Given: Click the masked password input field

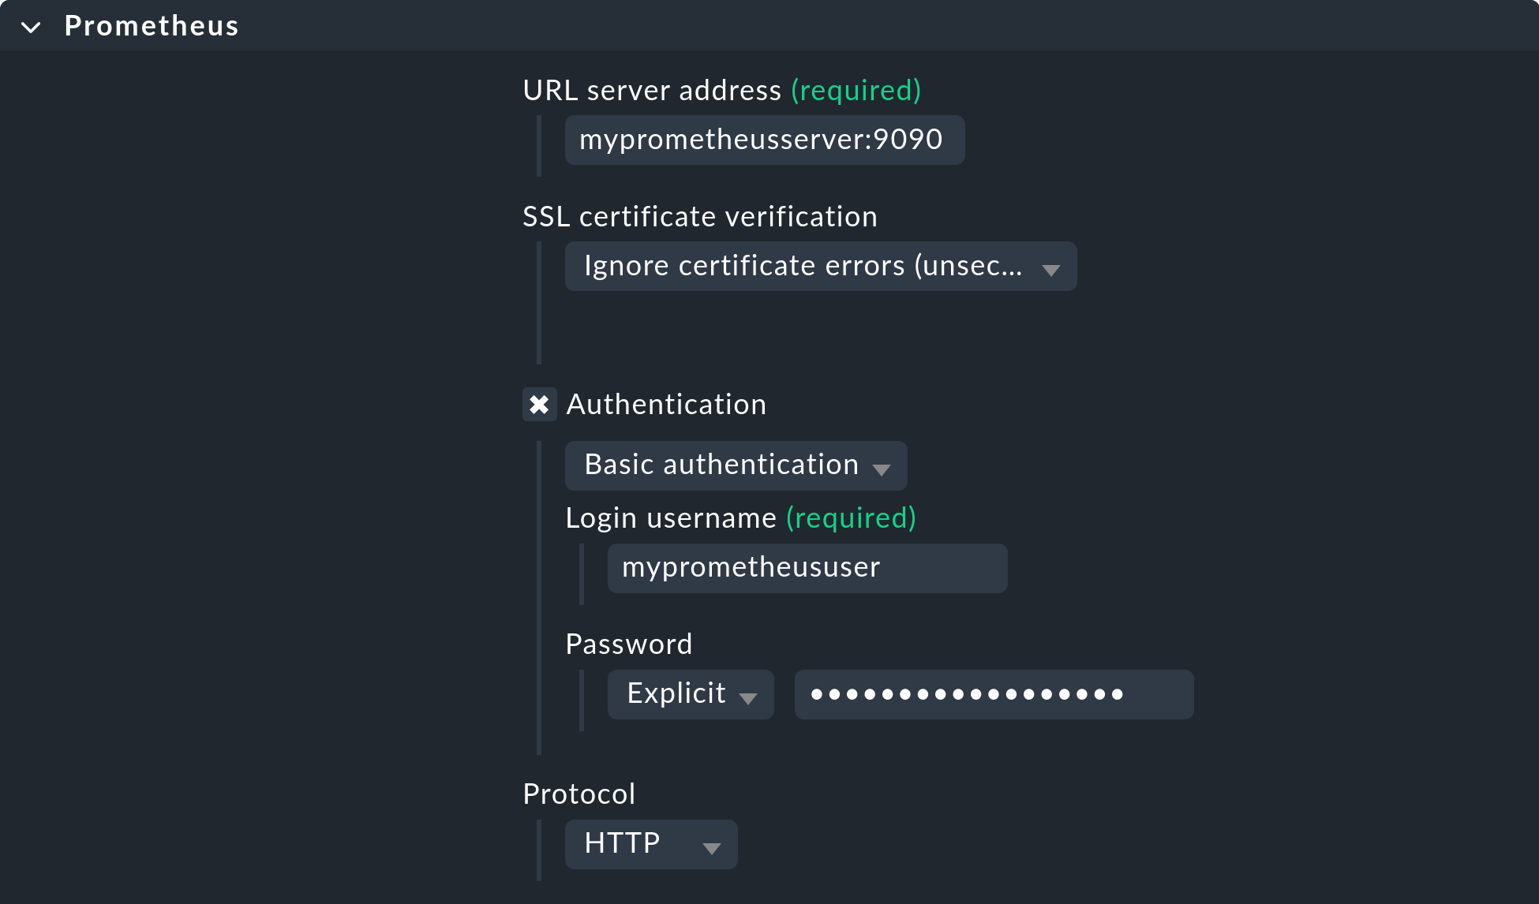Looking at the screenshot, I should pos(993,694).
